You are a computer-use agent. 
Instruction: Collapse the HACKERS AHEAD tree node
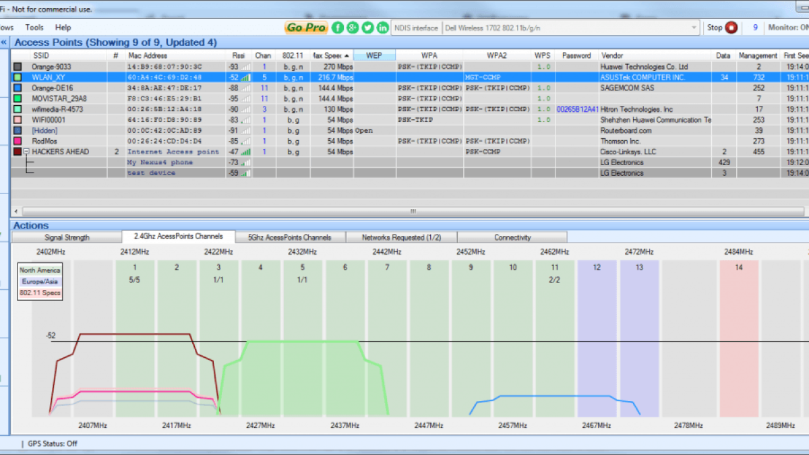point(26,152)
